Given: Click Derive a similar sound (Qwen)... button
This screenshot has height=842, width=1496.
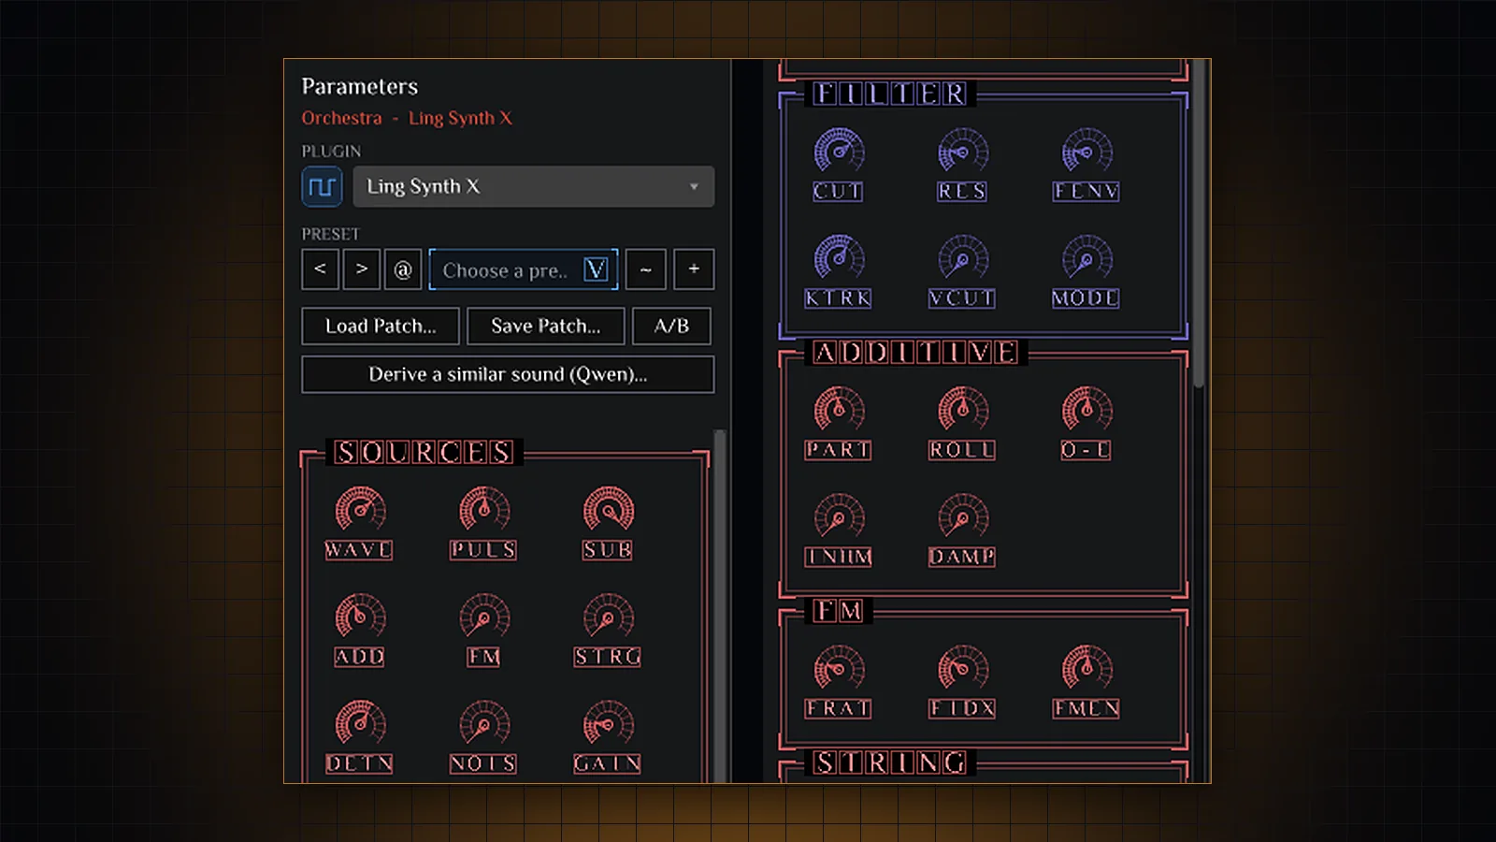Looking at the screenshot, I should tap(508, 374).
